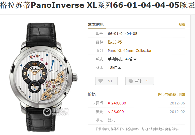Click the 港元 暂无 price row
The height and width of the screenshot is (135, 195).
[136, 120]
